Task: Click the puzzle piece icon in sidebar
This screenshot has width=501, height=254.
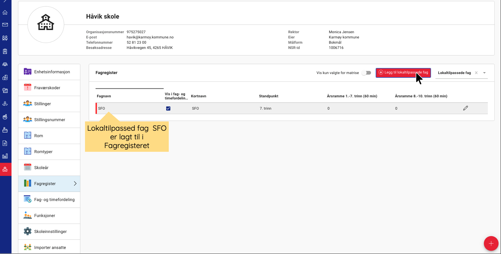Action: pos(5,77)
